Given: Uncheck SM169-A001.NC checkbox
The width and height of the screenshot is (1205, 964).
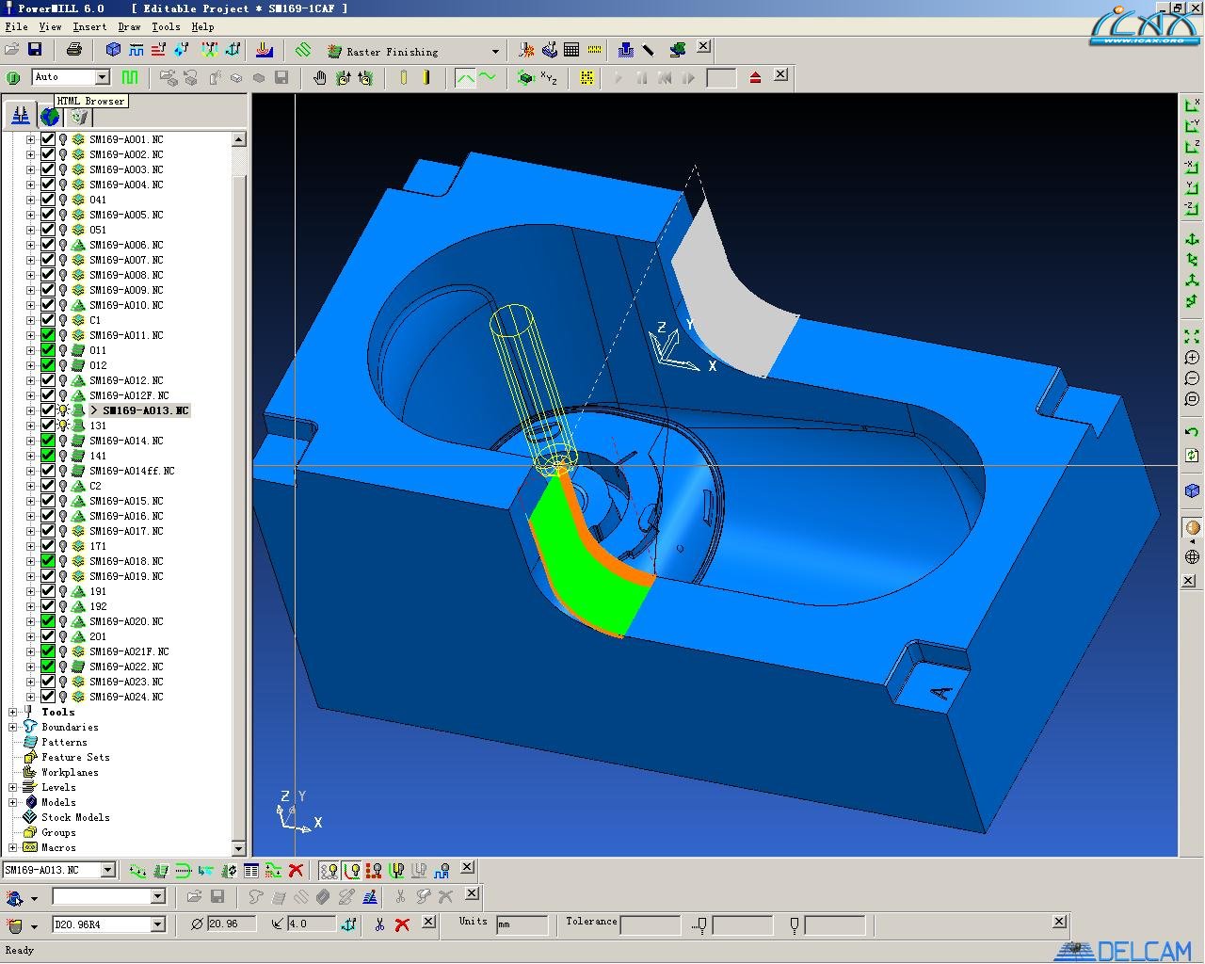Looking at the screenshot, I should click(47, 139).
